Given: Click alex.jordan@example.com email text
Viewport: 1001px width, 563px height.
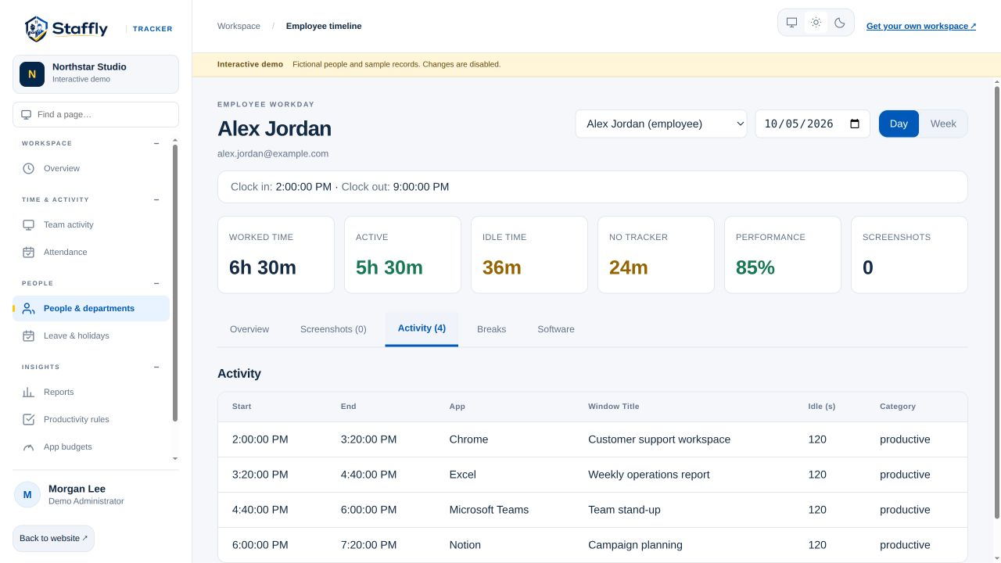Looking at the screenshot, I should click(273, 153).
